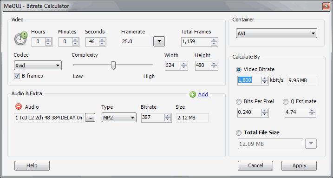Remove the audio track with red minus icon

click(19, 106)
